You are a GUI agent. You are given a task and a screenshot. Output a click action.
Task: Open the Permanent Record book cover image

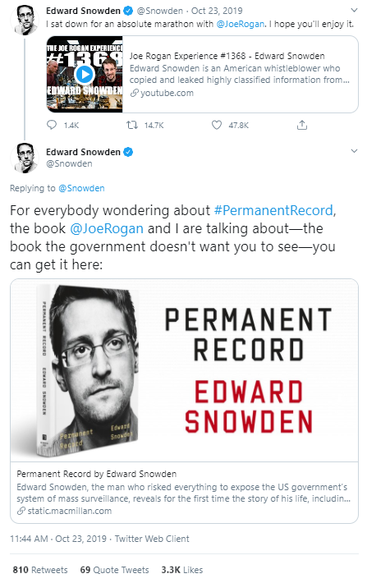tap(184, 370)
